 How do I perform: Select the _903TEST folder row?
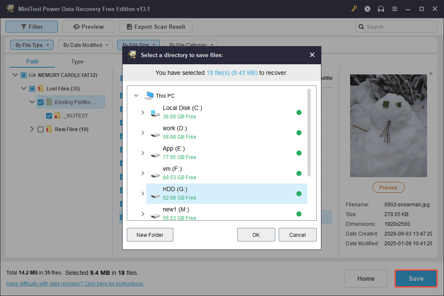(x=75, y=116)
